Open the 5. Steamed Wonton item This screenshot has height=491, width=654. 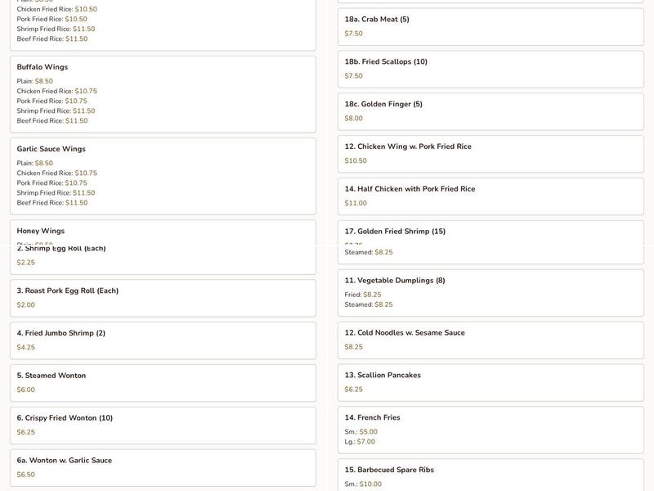[x=163, y=383]
